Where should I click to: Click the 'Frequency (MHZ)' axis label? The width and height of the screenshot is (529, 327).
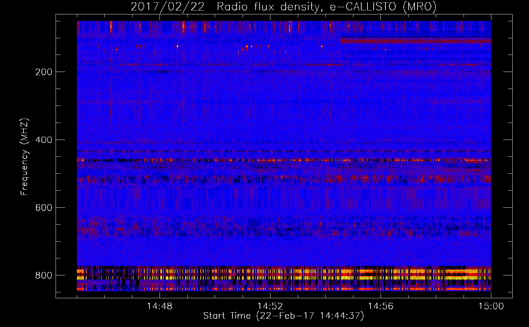(25, 157)
